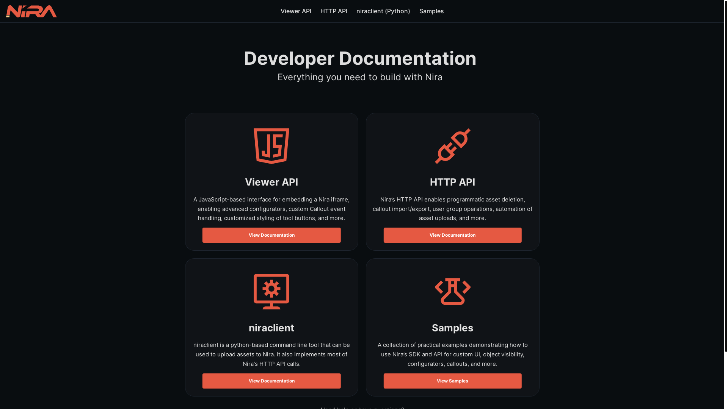Click the Nira logo
Screen dimensions: 728x409
pyautogui.click(x=31, y=11)
